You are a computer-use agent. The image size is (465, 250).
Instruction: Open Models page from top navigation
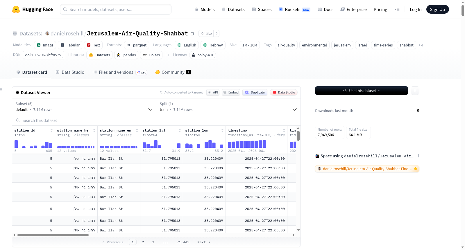click(x=205, y=9)
